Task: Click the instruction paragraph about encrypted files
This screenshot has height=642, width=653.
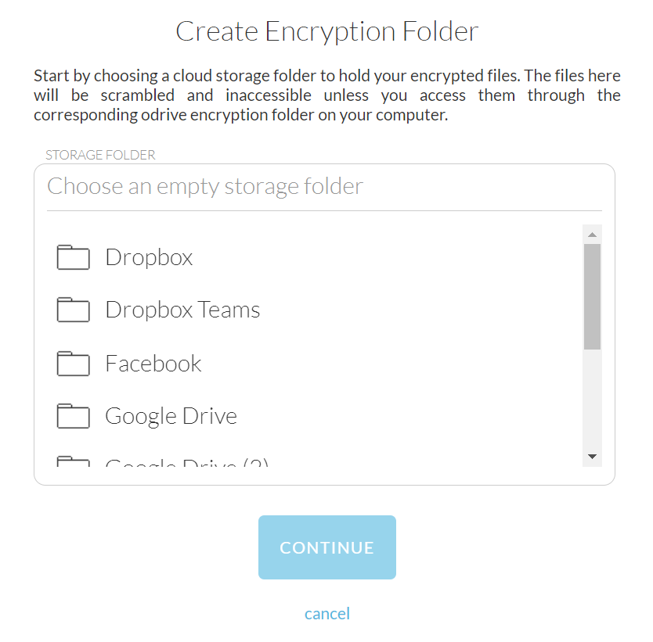Action: coord(326,96)
